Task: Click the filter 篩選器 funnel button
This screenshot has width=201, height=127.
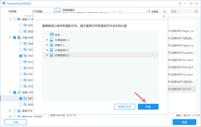Action: 153,11
